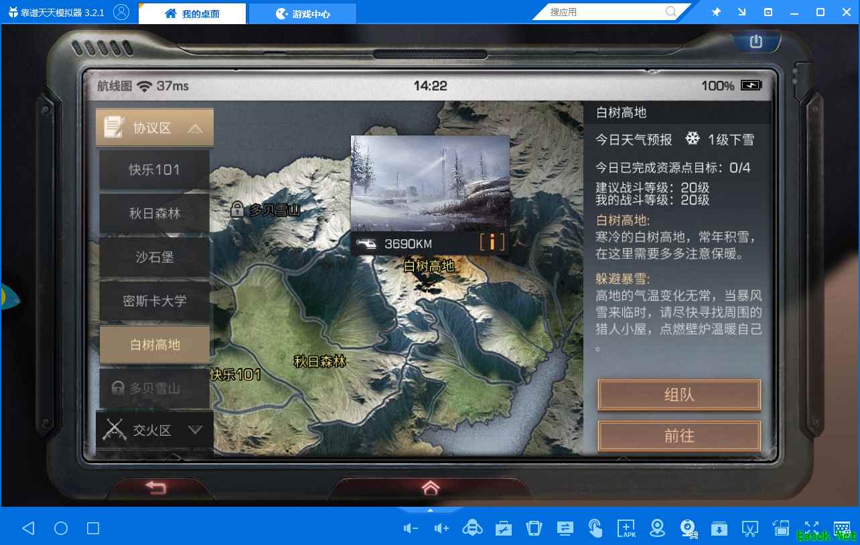
Task: Click the Android back triangle button
Action: [x=28, y=528]
